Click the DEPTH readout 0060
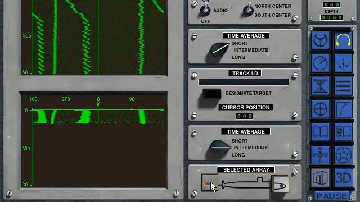The height and width of the screenshot is (202, 360). tap(332, 17)
